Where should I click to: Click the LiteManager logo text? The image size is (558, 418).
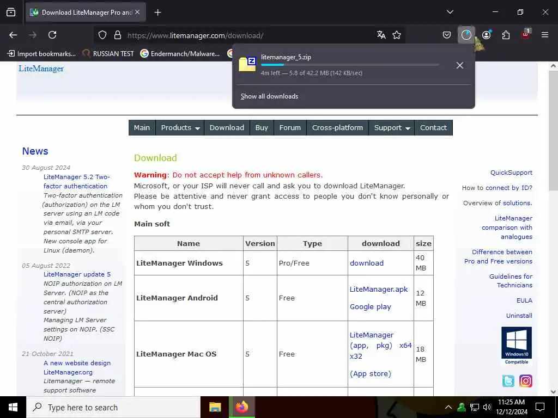[x=41, y=69]
